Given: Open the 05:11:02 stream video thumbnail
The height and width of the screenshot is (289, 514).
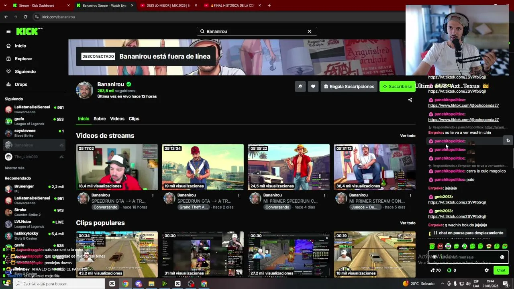Looking at the screenshot, I should (117, 167).
